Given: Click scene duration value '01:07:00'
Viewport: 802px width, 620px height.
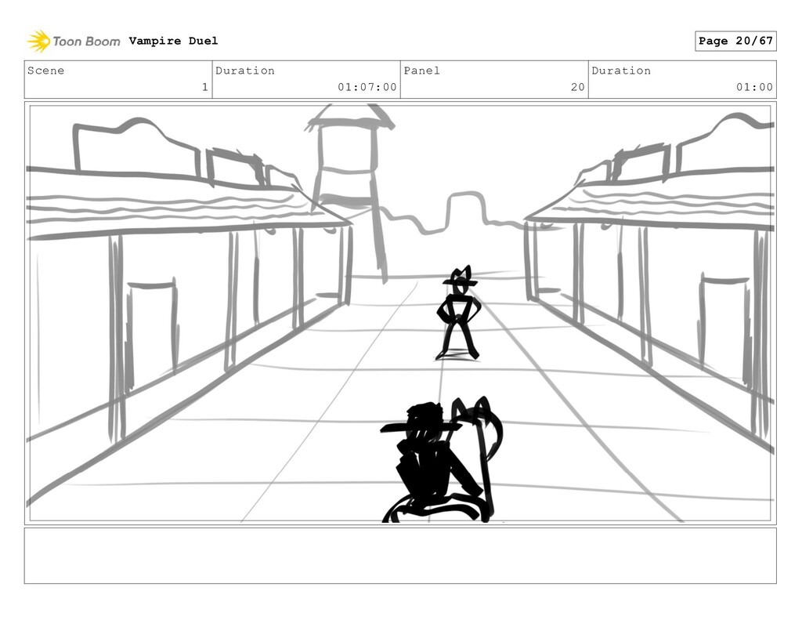Looking at the screenshot, I should point(367,87).
